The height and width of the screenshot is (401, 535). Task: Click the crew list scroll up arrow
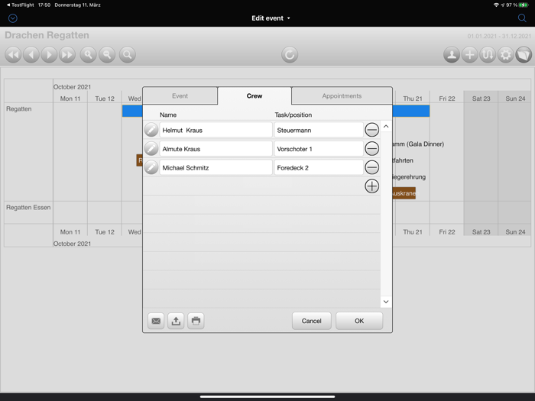click(386, 127)
